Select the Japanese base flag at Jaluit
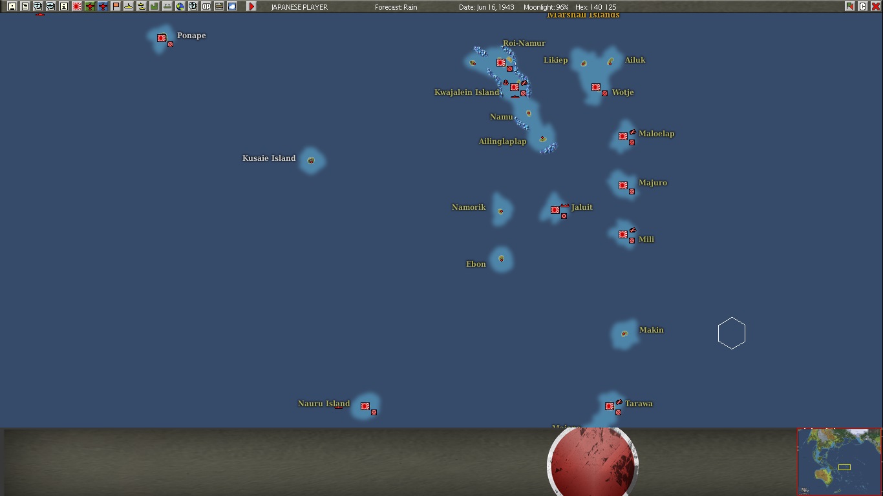Image resolution: width=883 pixels, height=496 pixels. (555, 210)
